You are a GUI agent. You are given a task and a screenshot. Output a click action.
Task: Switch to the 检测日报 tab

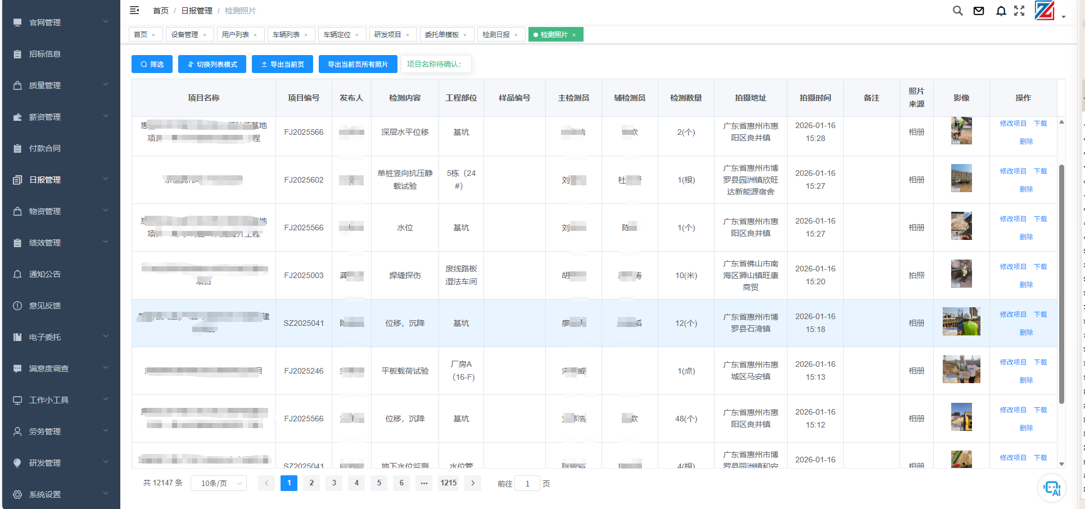(496, 35)
